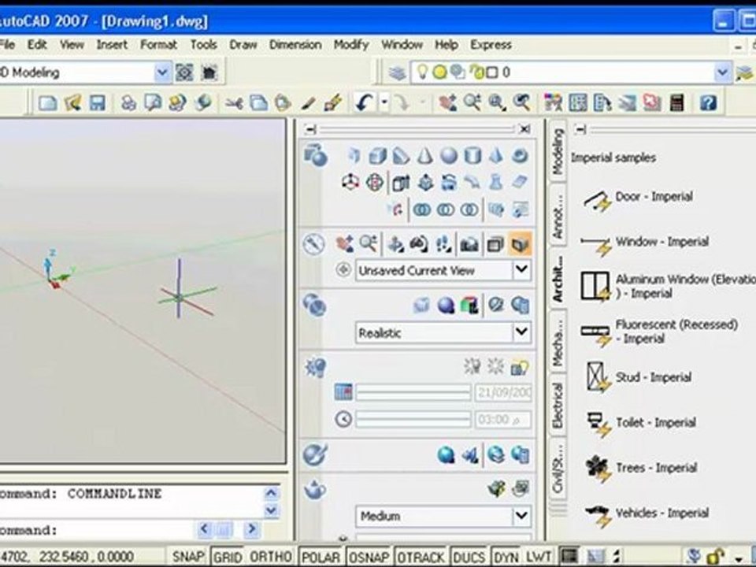The height and width of the screenshot is (567, 756).
Task: Open the QuickCalc calculator icon
Action: [677, 102]
